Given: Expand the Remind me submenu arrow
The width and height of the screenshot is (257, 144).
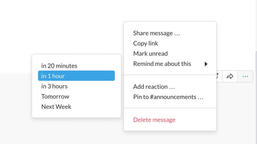Looking at the screenshot, I should tap(206, 64).
